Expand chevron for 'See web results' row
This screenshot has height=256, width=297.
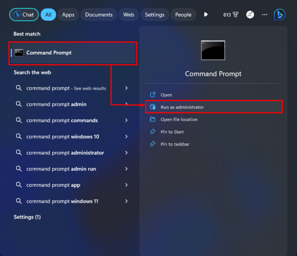[x=126, y=88]
